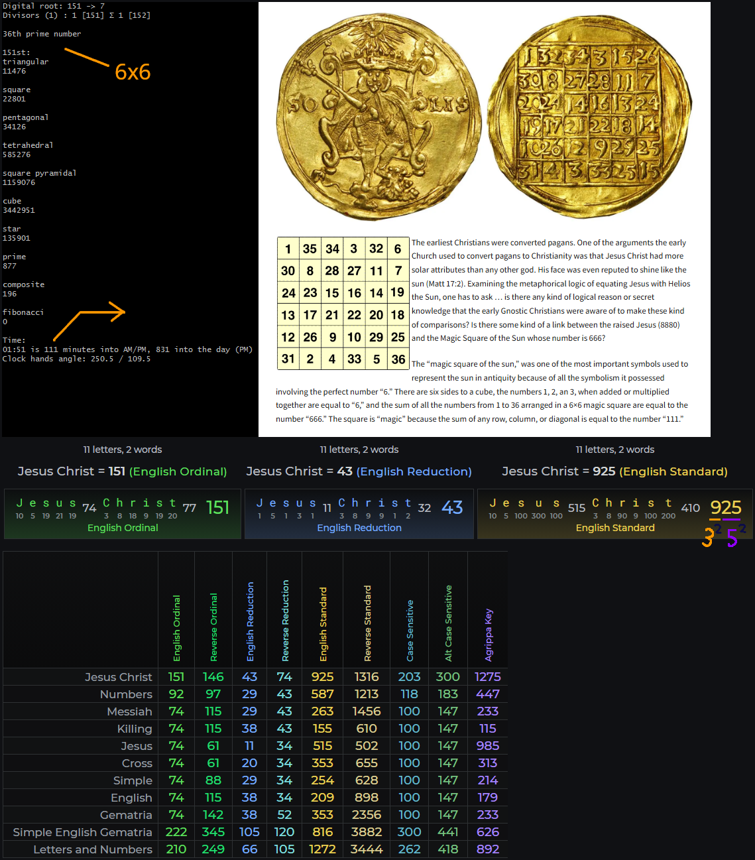Click heading 'Jesus Christ = 151 (English Ordinal)'
755x860 pixels.
click(122, 471)
